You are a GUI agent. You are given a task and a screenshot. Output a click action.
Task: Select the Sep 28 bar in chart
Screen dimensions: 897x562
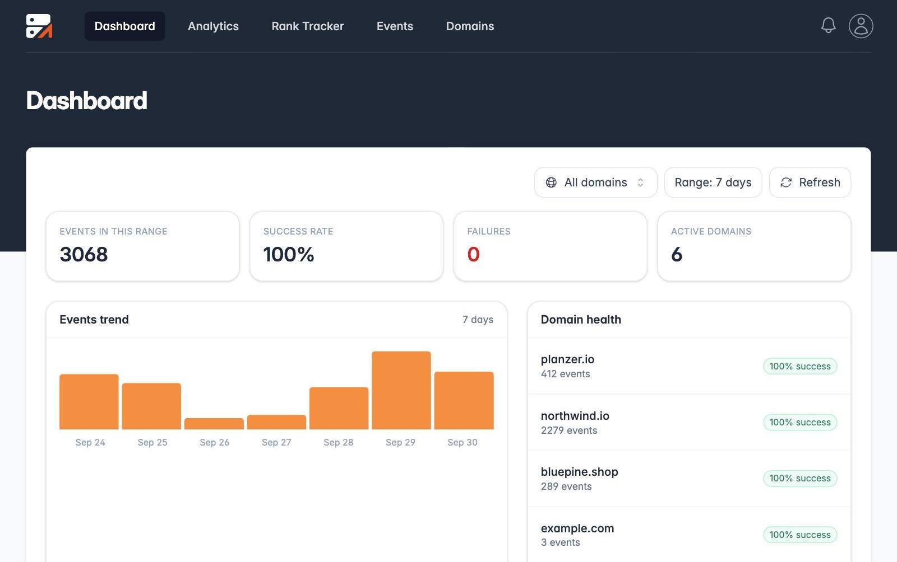coord(339,409)
